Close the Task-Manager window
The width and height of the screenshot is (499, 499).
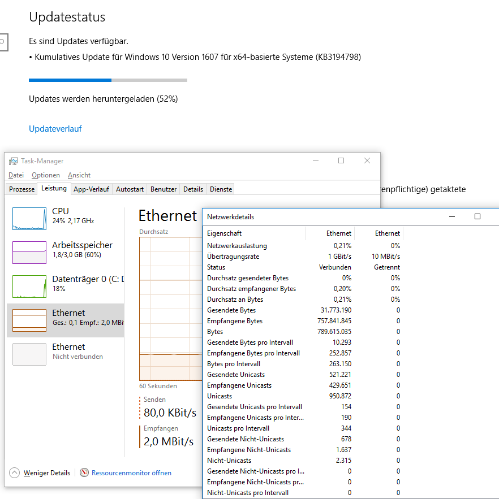[367, 160]
